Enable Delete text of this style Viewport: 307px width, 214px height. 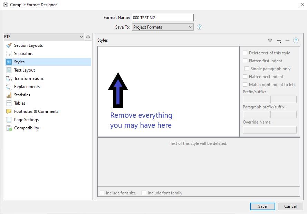[245, 53]
